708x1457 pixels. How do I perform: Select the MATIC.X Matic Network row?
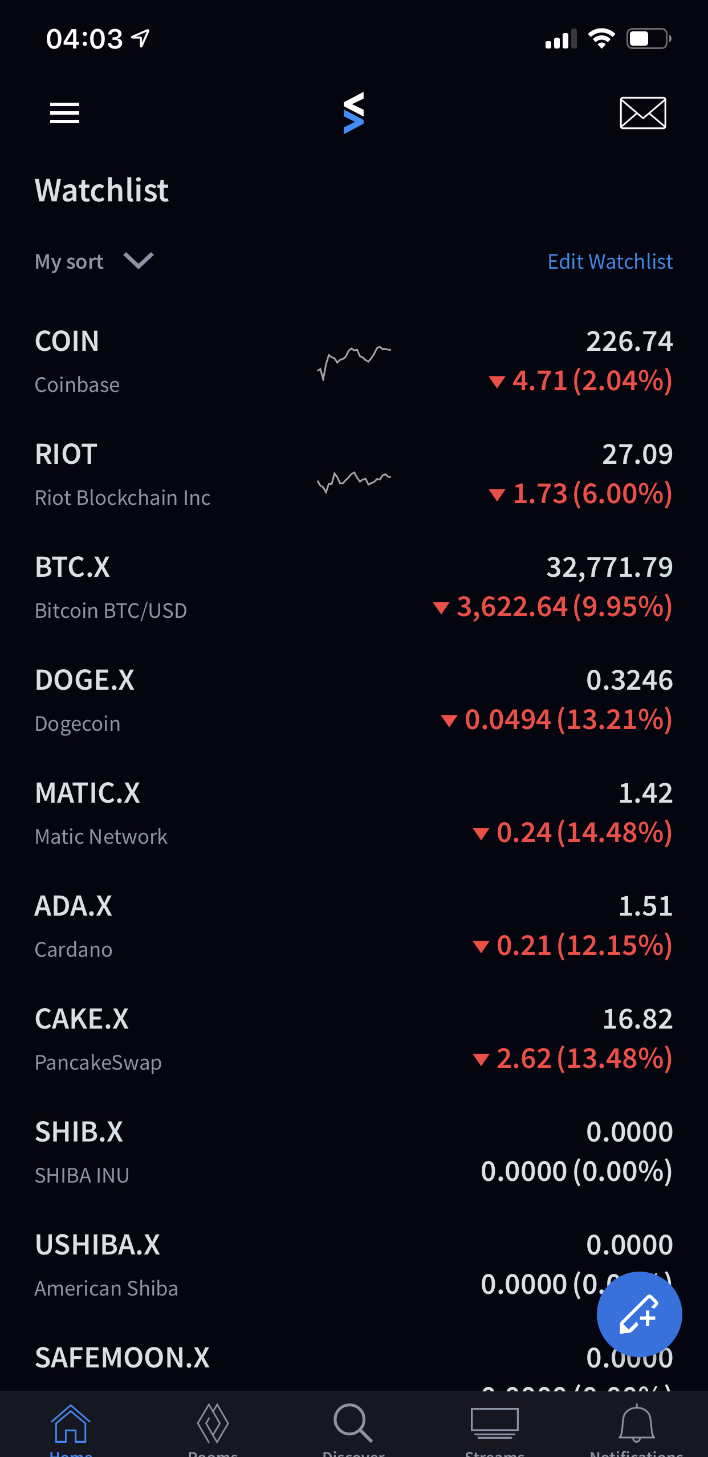pos(354,813)
